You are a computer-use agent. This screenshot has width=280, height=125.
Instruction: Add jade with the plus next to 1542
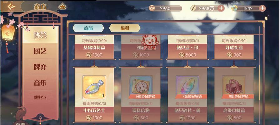262,8
